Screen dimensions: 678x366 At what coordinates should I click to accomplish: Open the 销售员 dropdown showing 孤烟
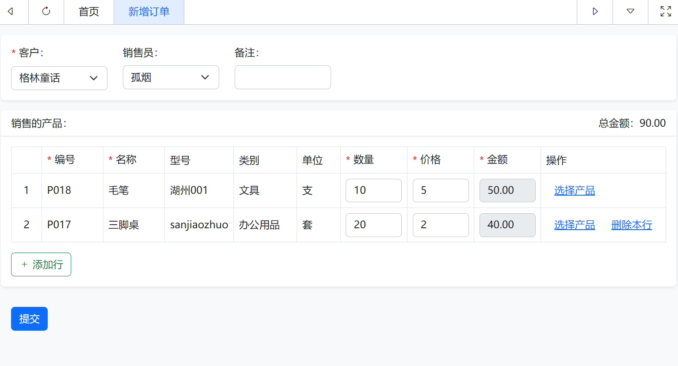(x=171, y=77)
